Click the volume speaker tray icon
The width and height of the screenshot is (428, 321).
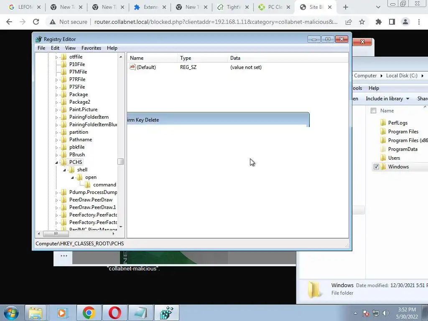tap(386, 313)
